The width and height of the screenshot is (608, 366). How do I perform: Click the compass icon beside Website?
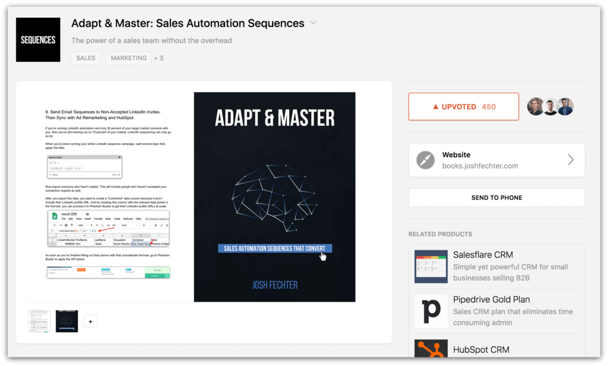(425, 160)
